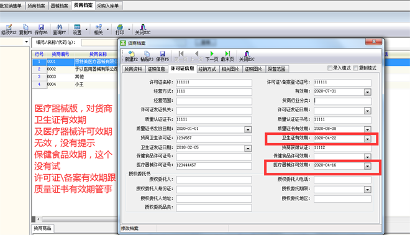Open the 医疗器械许可效期 date dropdown
Image resolution: width=410 pixels, height=235 pixels.
coord(367,166)
